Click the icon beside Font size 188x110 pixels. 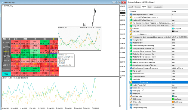pos(131,105)
